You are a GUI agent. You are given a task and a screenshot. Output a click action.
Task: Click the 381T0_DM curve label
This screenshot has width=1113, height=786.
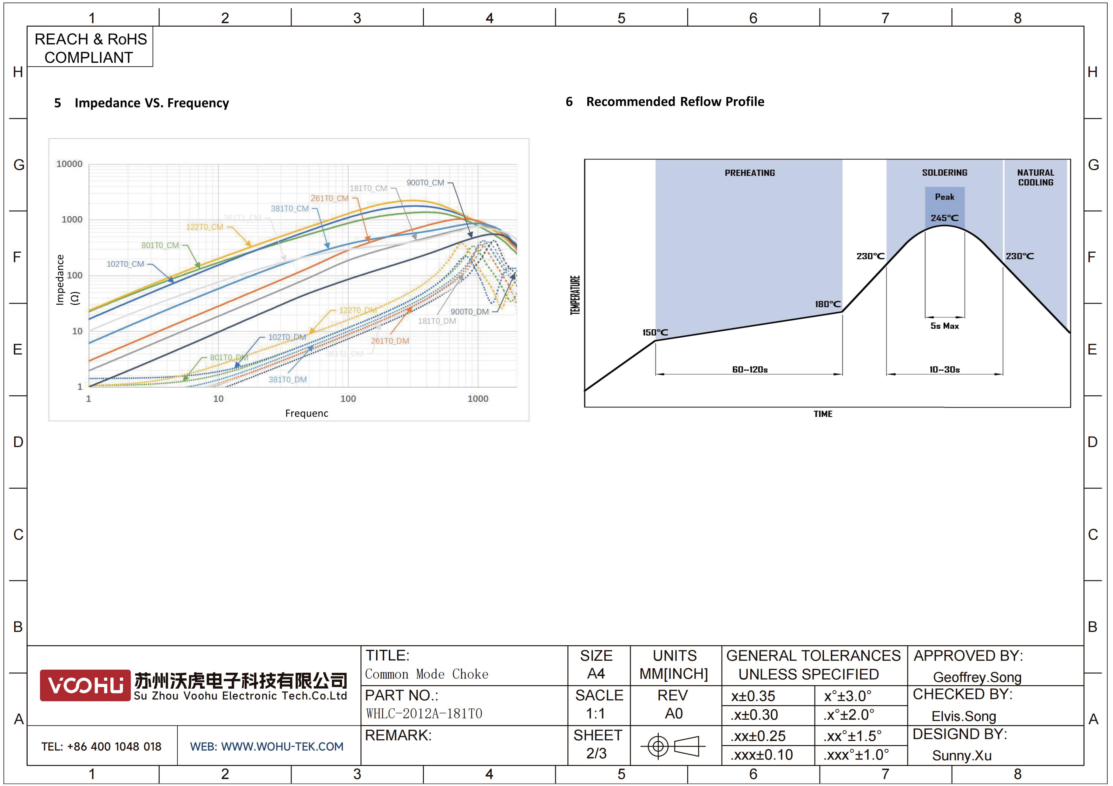coord(288,379)
